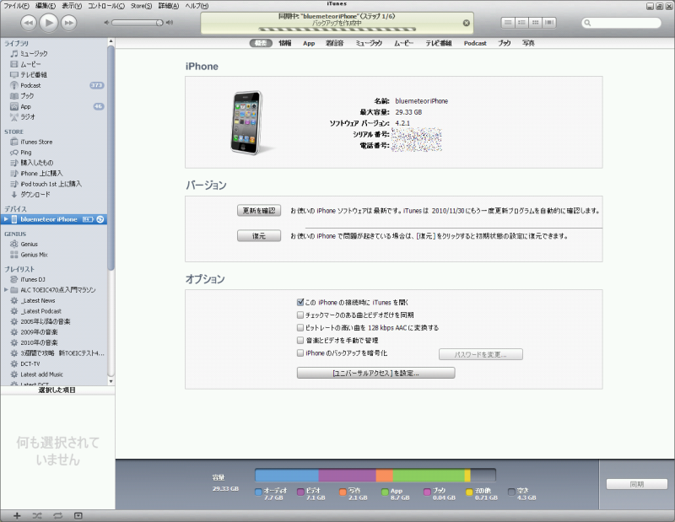Image resolution: width=675 pixels, height=522 pixels.
Task: Expand ALC TOEIC470点入門マラソン folder
Action: pos(6,289)
